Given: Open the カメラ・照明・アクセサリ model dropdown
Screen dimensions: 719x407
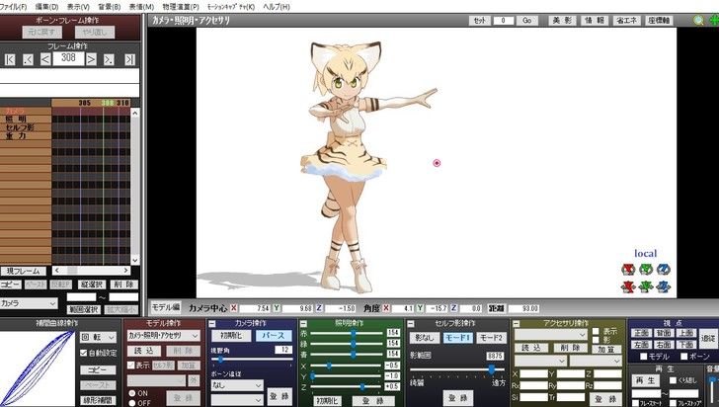Looking at the screenshot, I should click(163, 336).
